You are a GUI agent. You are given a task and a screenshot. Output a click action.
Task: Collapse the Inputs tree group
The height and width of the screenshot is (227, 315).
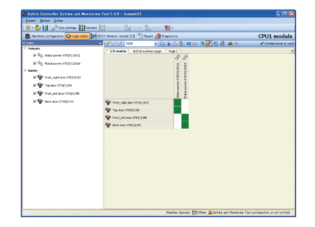pyautogui.click(x=25, y=70)
